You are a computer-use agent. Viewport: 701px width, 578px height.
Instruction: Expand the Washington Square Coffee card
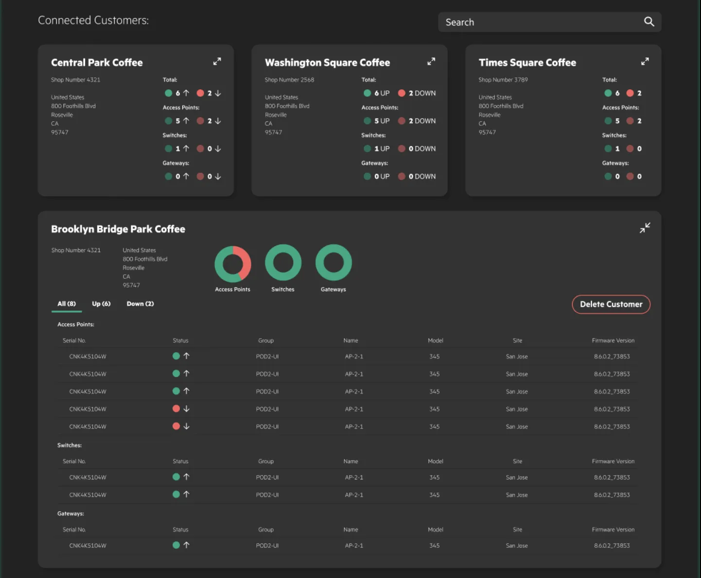pos(431,62)
